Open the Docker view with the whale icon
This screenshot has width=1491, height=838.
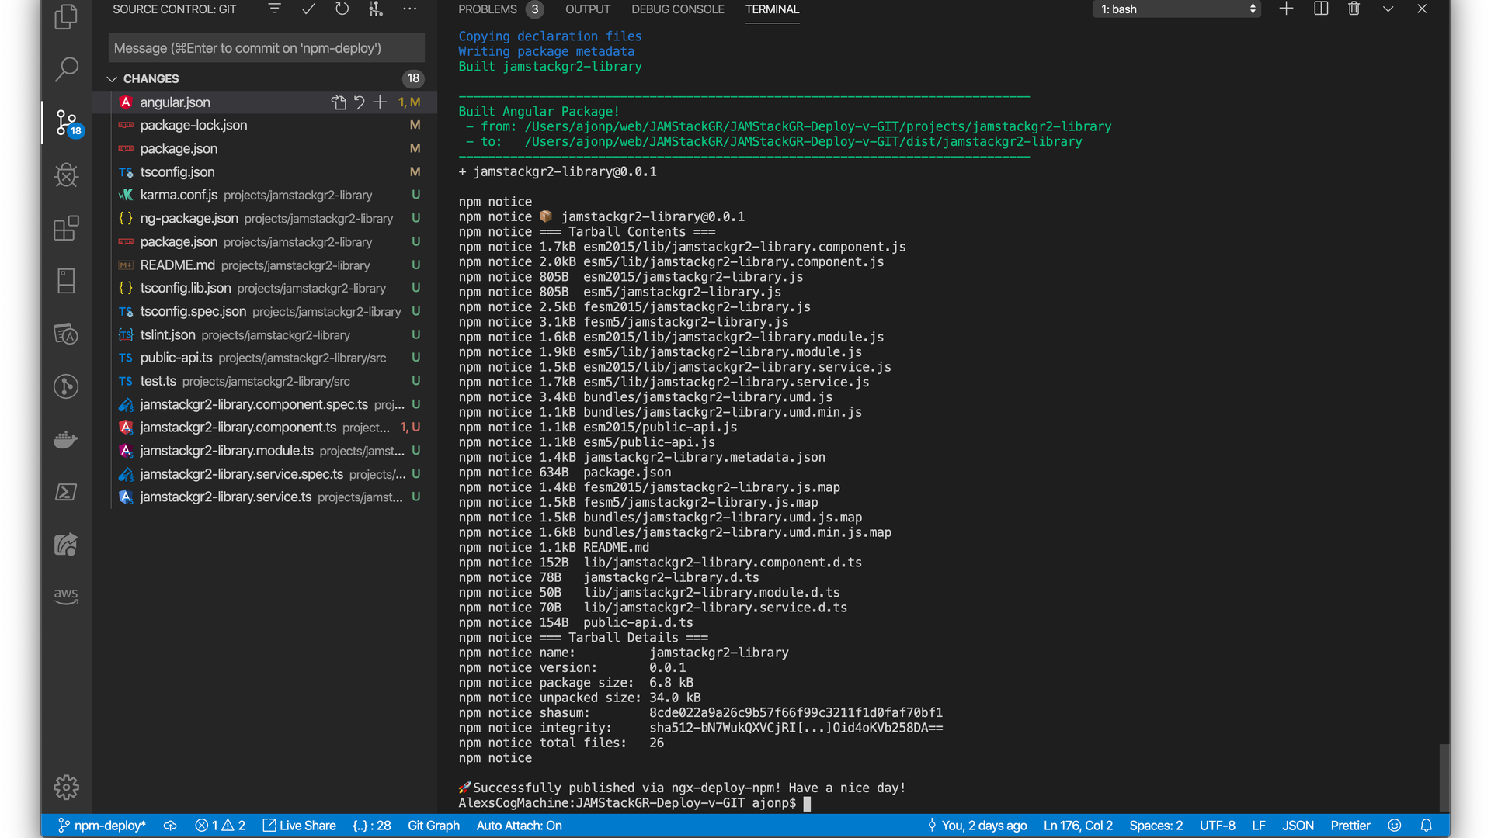(x=66, y=440)
